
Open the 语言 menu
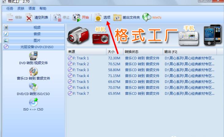pyautogui.click(x=32, y=9)
